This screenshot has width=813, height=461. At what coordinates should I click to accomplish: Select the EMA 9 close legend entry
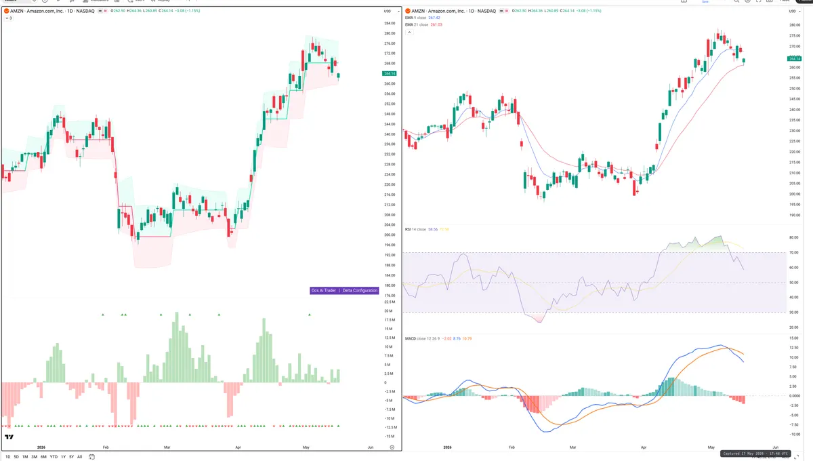coord(418,18)
